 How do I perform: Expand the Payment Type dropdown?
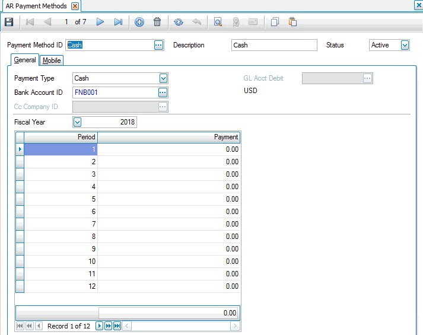tap(163, 78)
